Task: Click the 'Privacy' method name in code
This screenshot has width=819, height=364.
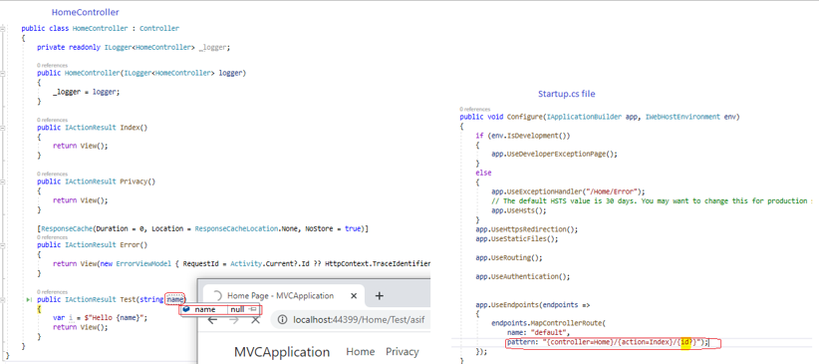Action: point(134,182)
